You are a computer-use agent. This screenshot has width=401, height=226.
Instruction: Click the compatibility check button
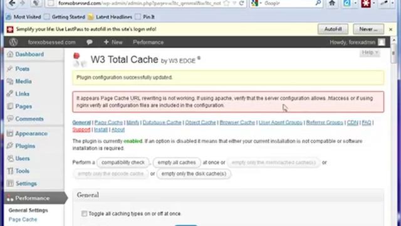coord(123,163)
